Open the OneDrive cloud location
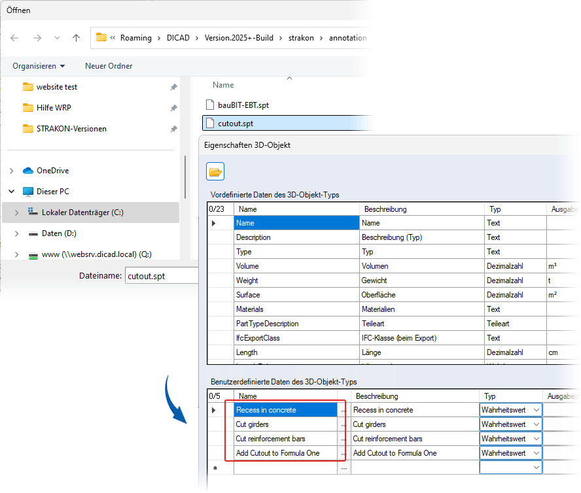The image size is (581, 493). coord(52,171)
